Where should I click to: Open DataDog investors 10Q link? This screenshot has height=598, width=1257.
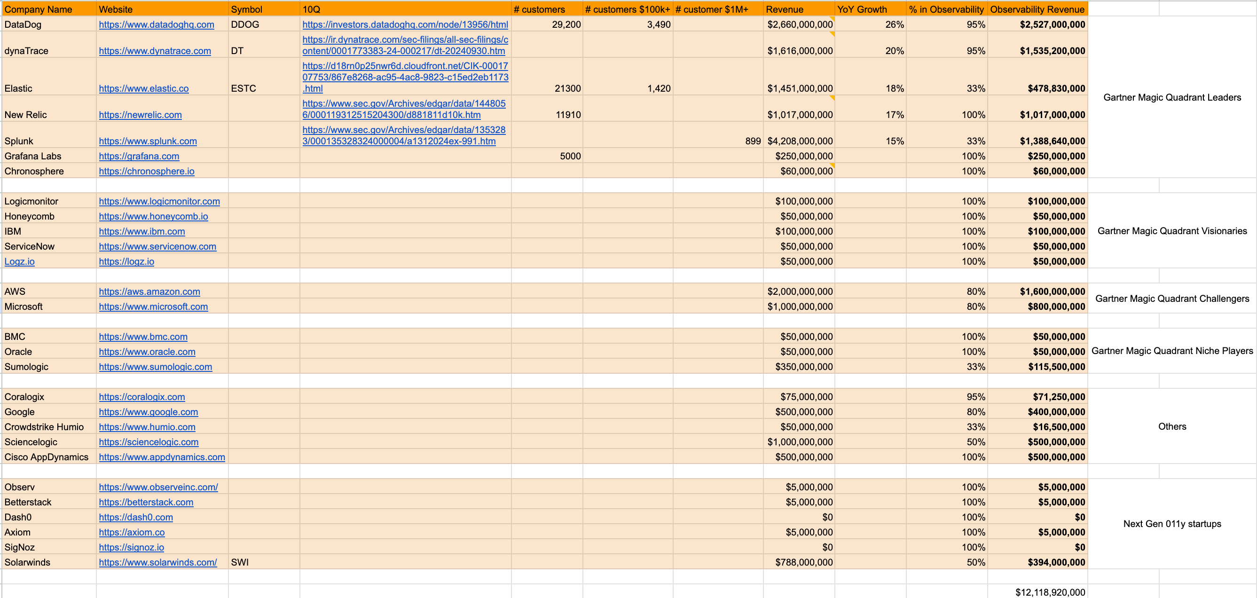point(405,24)
